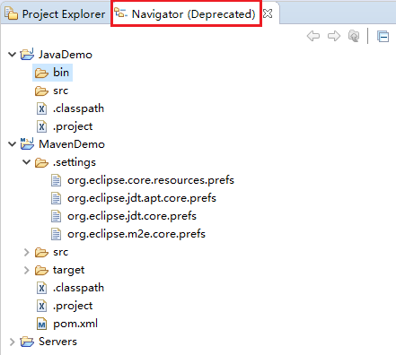
Task: Switch to the Project Explorer tab
Action: [55, 13]
